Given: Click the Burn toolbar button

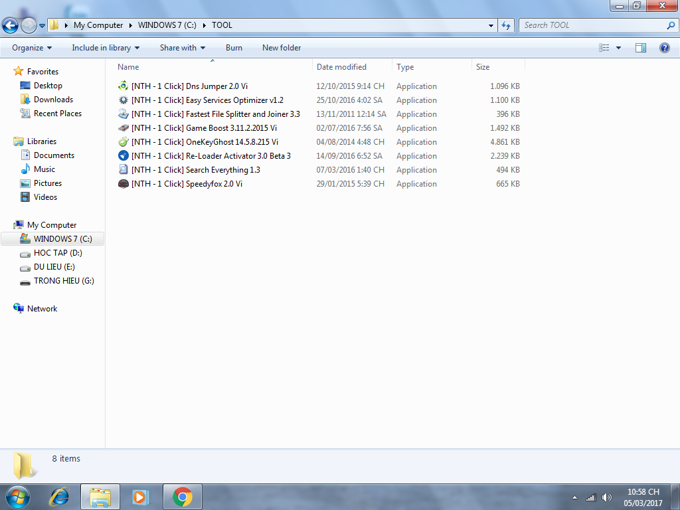Looking at the screenshot, I should coord(234,48).
